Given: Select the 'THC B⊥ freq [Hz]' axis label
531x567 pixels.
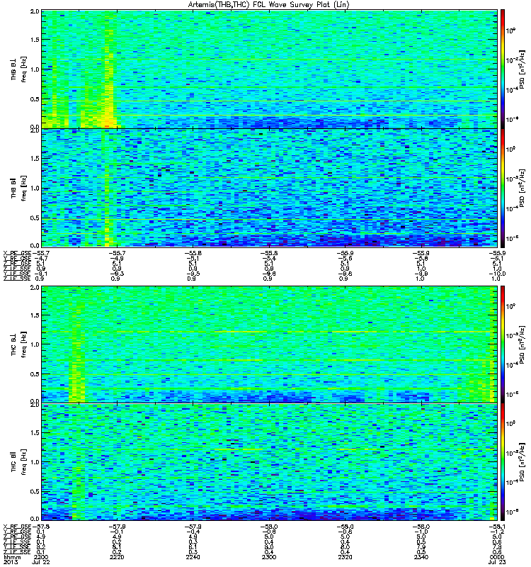Looking at the screenshot, I should (x=19, y=344).
